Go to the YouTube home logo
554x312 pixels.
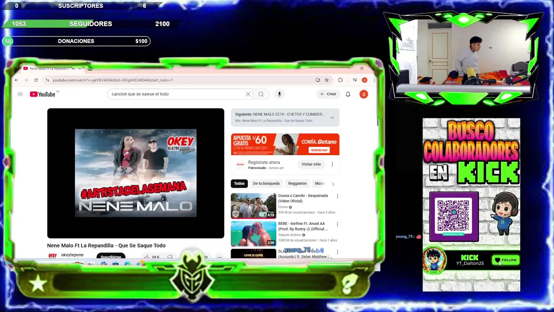(43, 94)
